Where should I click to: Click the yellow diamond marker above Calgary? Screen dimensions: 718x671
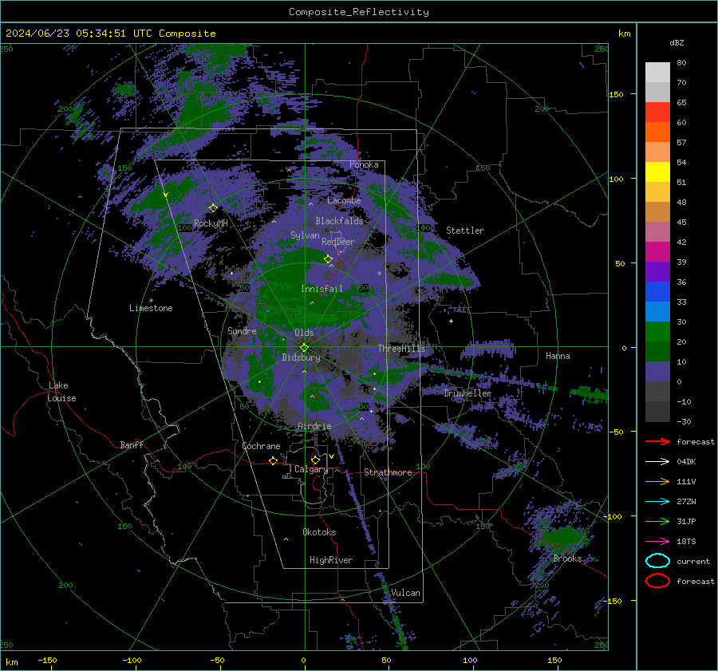315,460
